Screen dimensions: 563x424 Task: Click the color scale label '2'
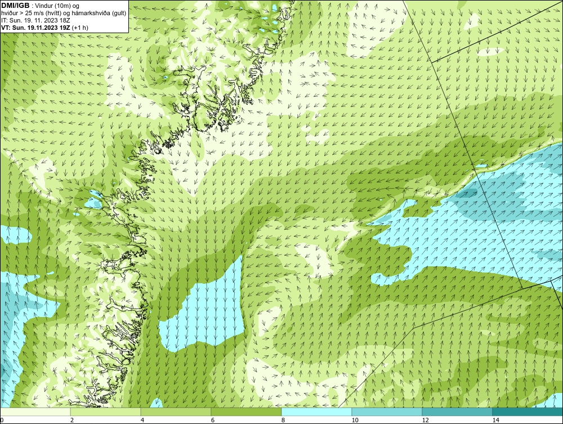(72, 420)
